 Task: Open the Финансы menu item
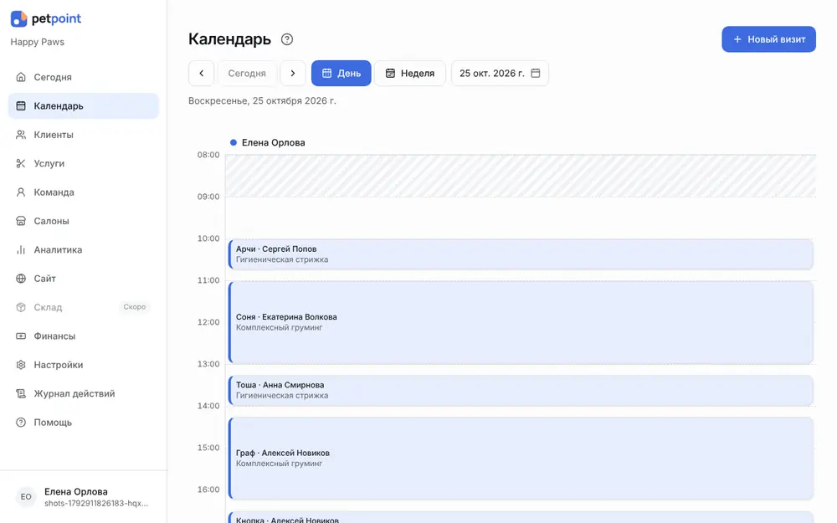click(83, 336)
